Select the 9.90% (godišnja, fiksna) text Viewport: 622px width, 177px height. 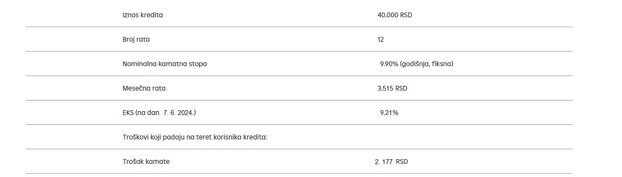point(417,64)
